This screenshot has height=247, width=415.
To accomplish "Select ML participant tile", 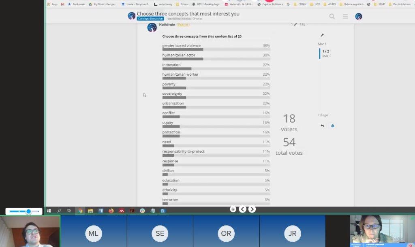I will [x=94, y=231].
